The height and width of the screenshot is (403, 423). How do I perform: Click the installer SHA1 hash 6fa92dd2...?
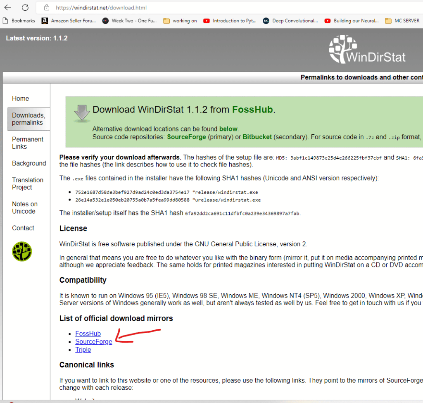242,213
